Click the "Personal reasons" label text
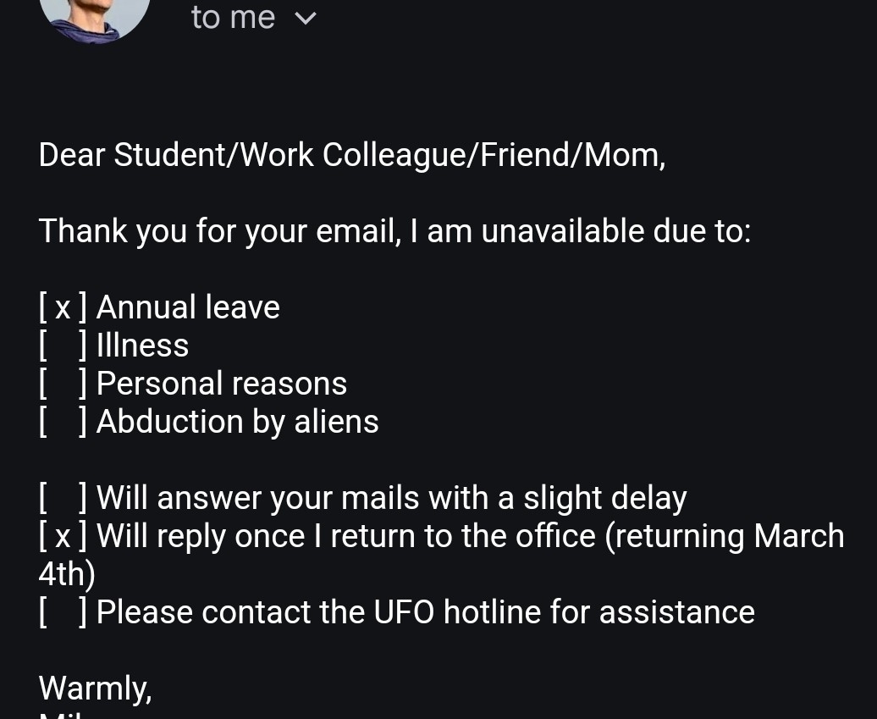 click(x=222, y=384)
